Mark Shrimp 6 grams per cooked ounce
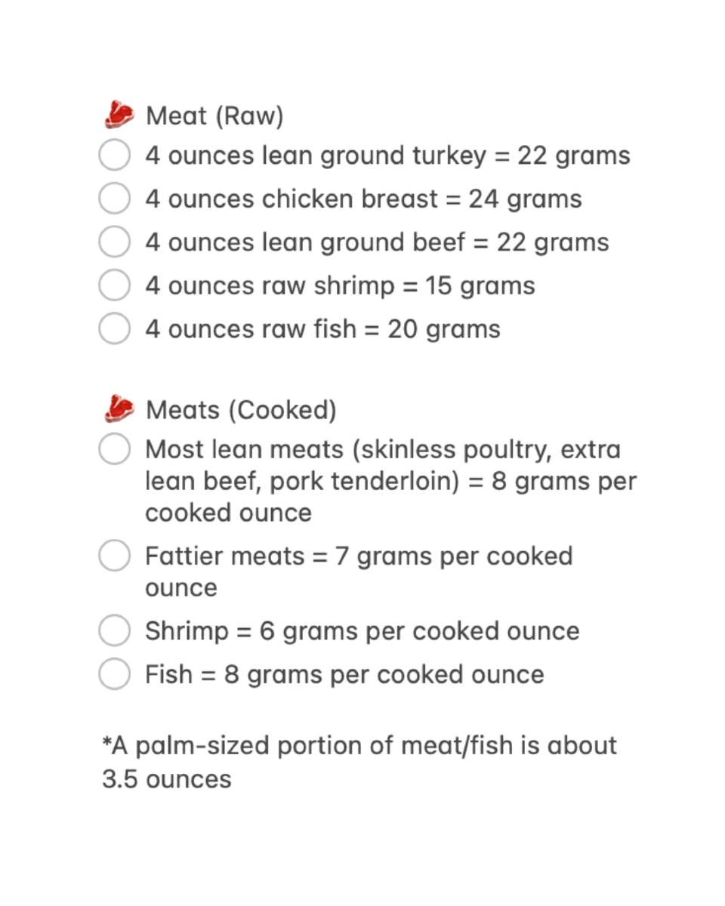This screenshot has height=906, width=725. (115, 631)
